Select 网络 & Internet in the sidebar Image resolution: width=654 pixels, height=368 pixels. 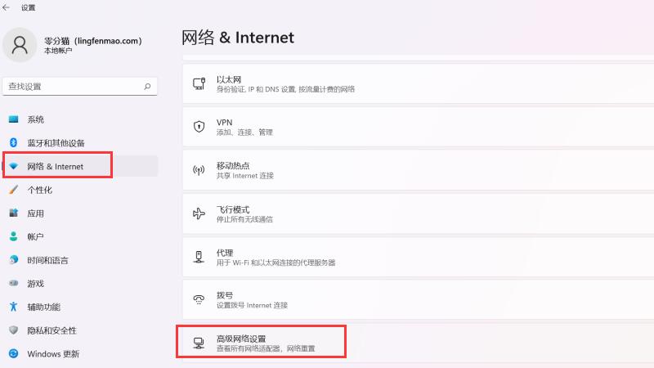pyautogui.click(x=56, y=166)
